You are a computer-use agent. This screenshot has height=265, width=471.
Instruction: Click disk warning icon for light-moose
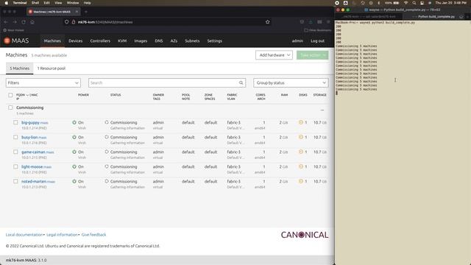[301, 167]
